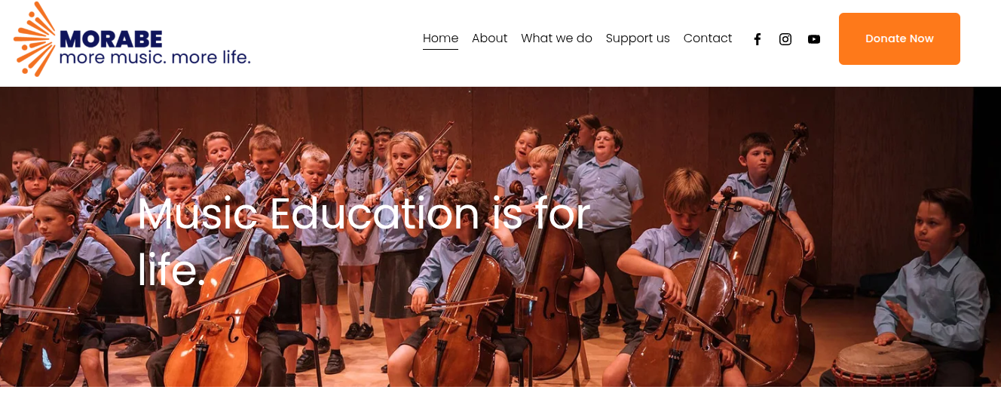Click the MORABE wordmark text
This screenshot has width=1001, height=399.
tap(111, 38)
